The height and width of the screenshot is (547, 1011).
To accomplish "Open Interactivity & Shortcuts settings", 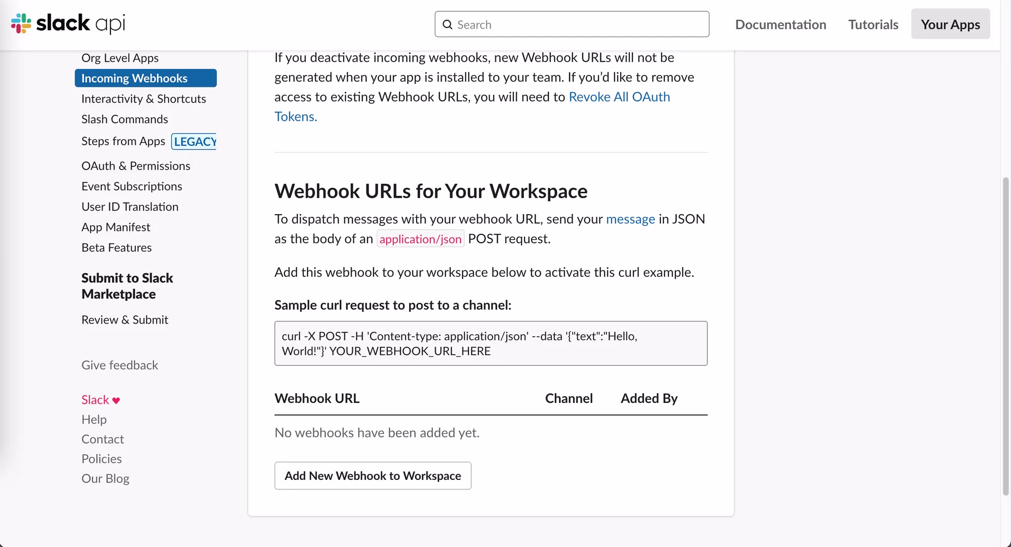I will coord(144,99).
